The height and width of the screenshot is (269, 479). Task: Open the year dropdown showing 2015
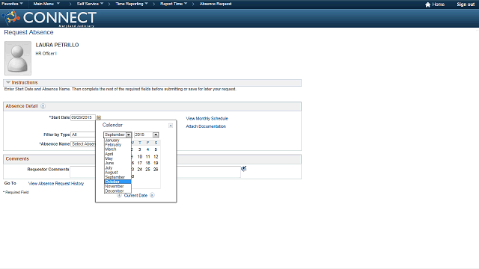coord(147,134)
